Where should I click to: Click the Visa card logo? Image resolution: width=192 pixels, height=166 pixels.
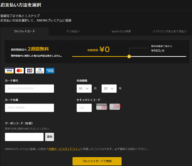click(9, 71)
